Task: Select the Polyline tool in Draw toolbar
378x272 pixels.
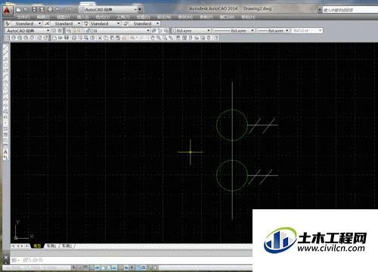Action: coord(5,58)
